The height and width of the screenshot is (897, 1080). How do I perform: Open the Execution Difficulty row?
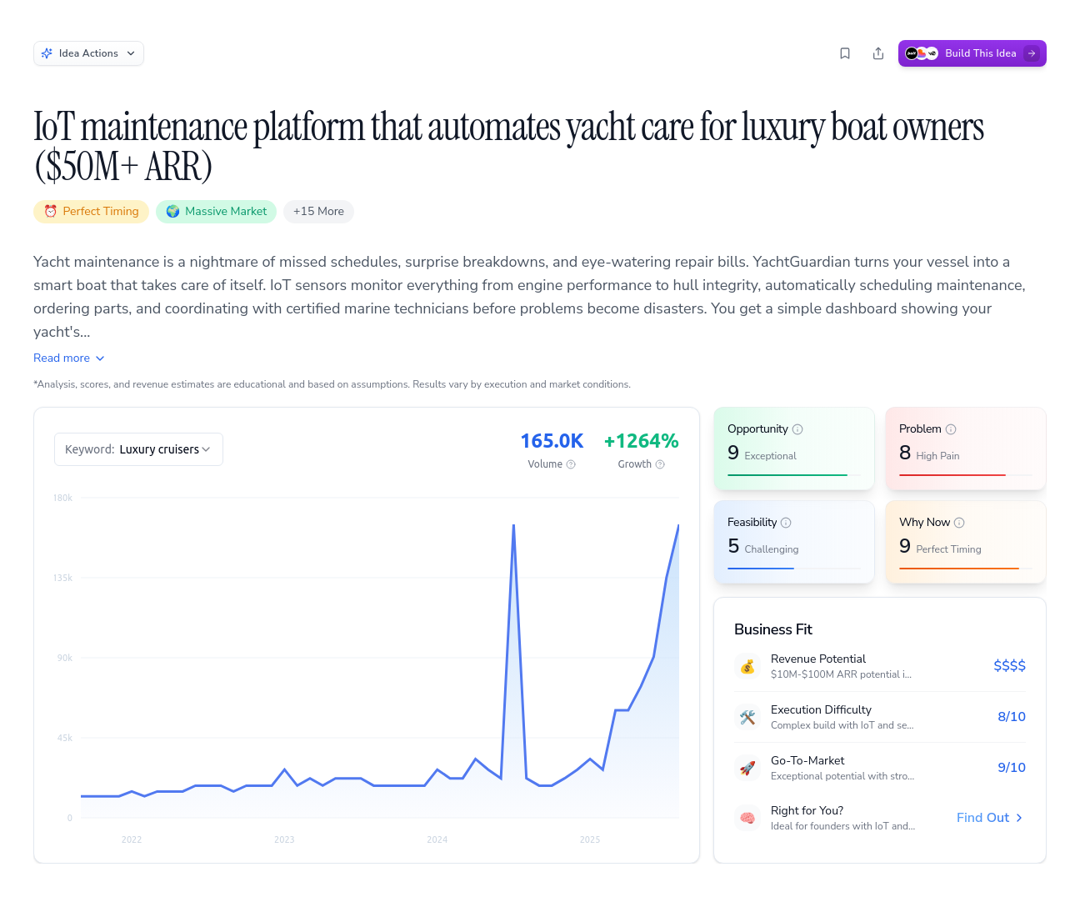pyautogui.click(x=879, y=717)
